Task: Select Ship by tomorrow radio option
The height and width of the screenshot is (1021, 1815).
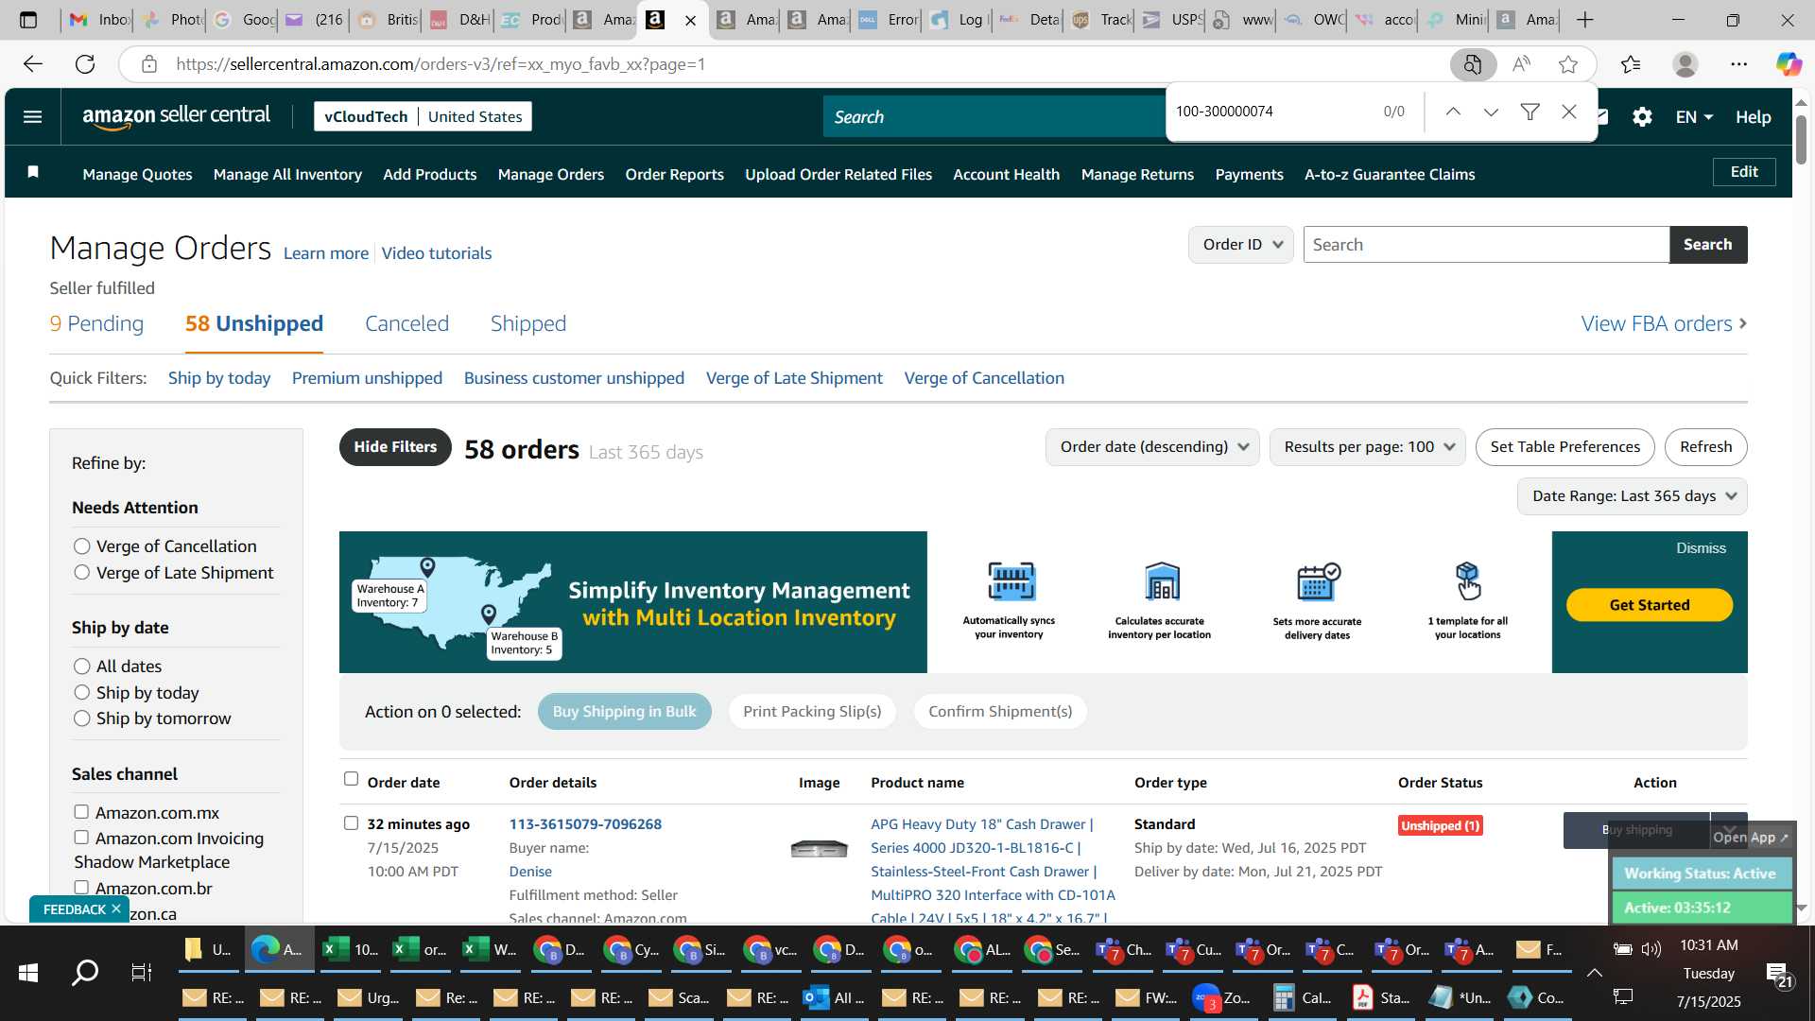Action: point(82,718)
